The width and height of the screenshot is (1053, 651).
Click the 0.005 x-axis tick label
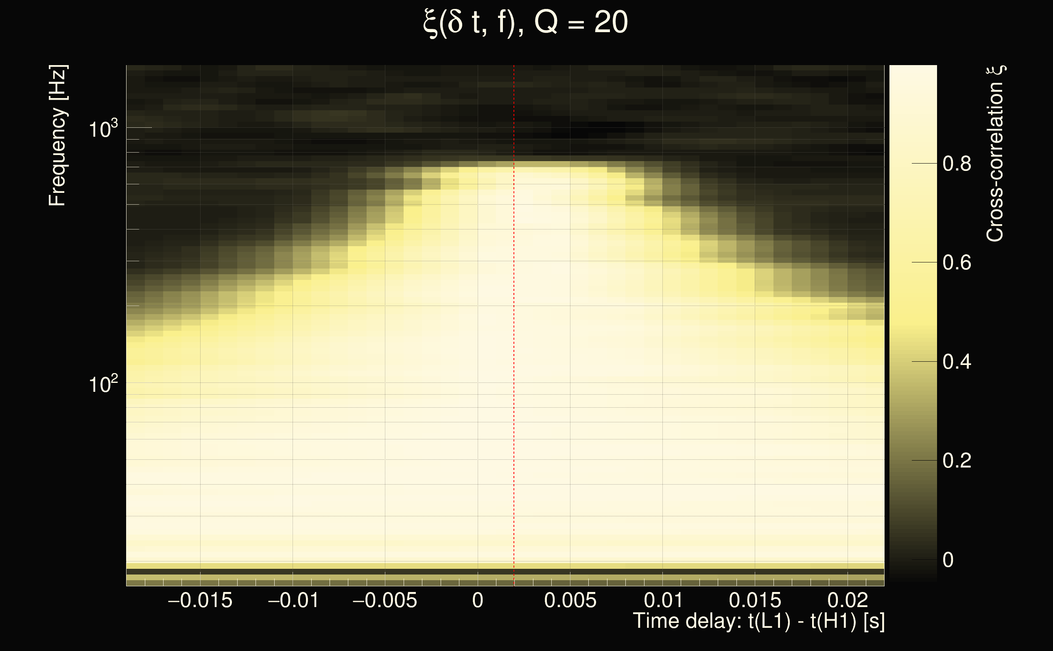[x=570, y=601]
